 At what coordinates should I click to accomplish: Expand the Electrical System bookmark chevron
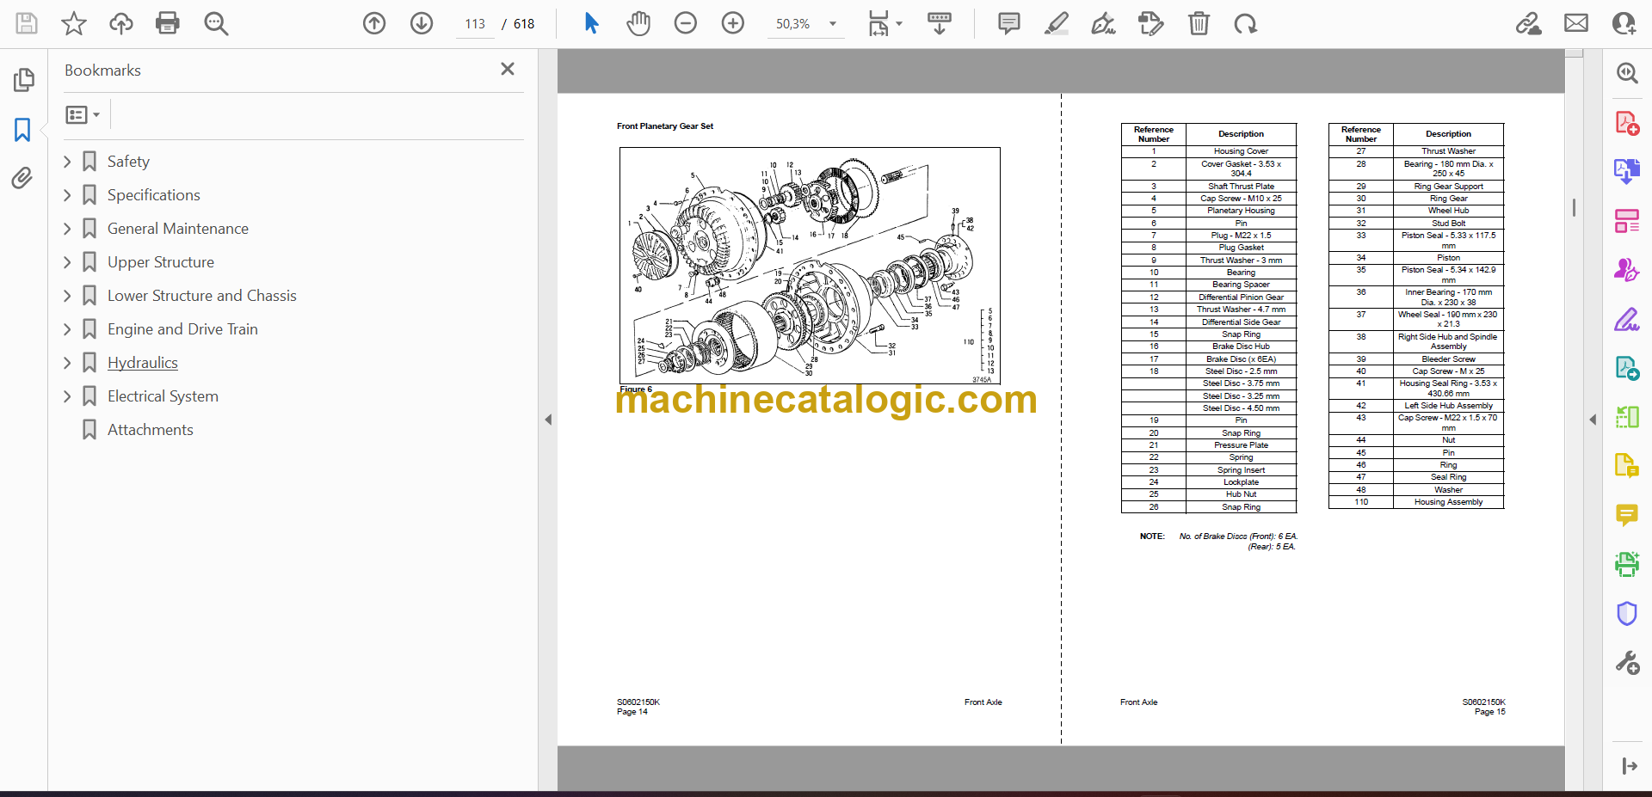coord(67,396)
